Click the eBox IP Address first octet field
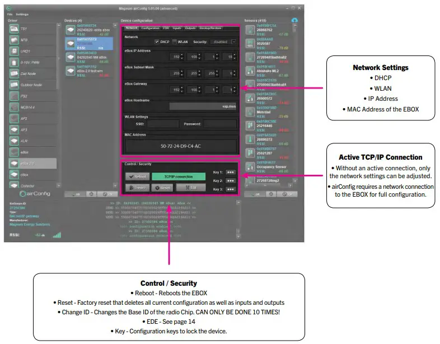The height and width of the screenshot is (344, 440). click(176, 57)
